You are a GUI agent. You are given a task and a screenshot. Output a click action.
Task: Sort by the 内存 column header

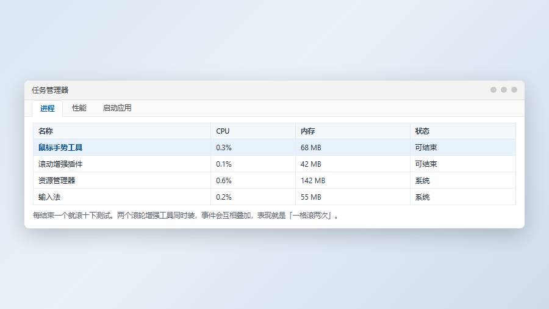pyautogui.click(x=353, y=131)
